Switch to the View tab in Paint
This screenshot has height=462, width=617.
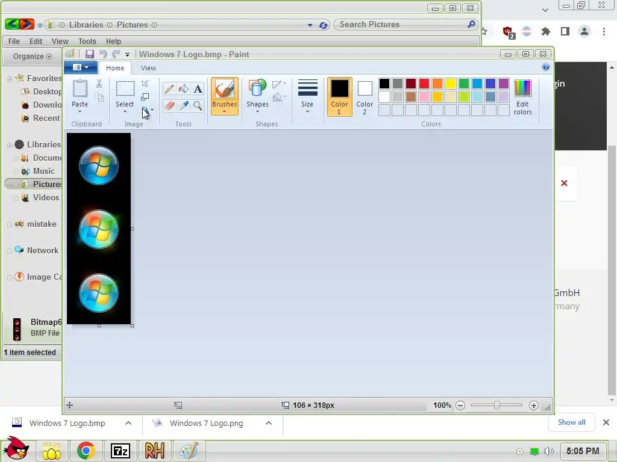(148, 68)
